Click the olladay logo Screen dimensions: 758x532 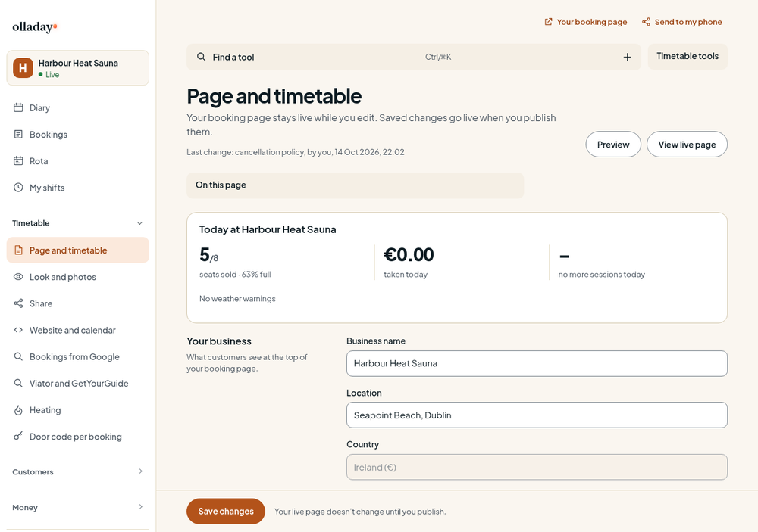coord(35,27)
